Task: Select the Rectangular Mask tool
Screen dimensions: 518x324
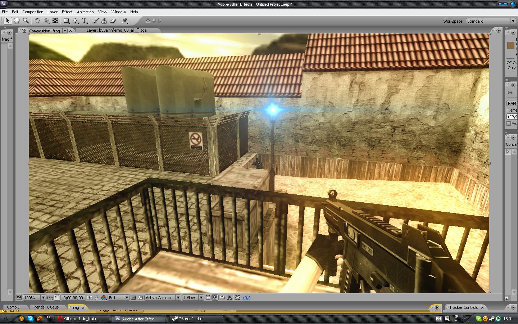Action: [x=67, y=21]
